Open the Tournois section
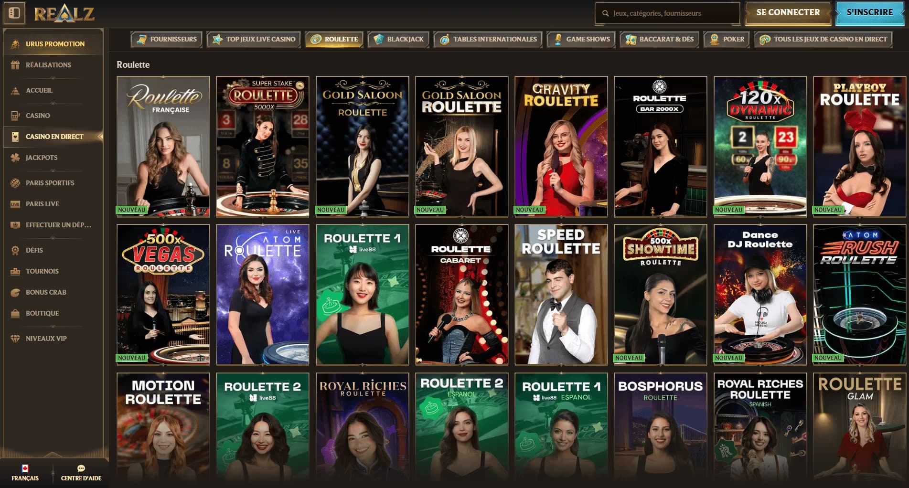Screen dimensions: 909x488 [x=16, y=271]
